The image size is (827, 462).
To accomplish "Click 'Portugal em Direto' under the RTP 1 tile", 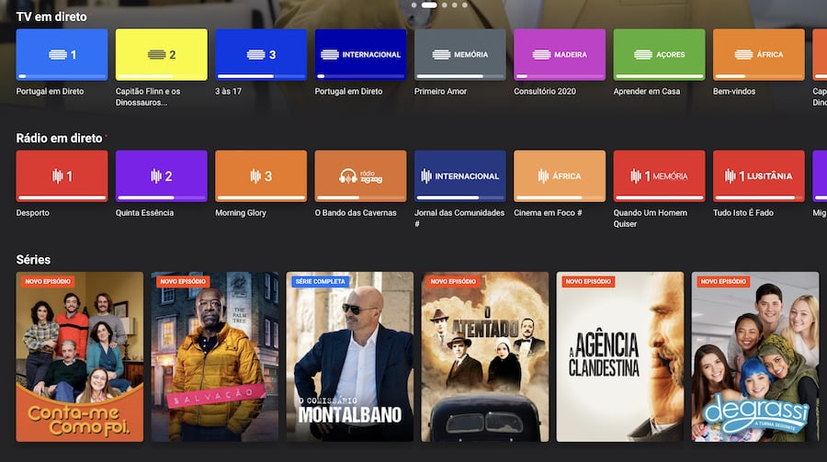I will point(51,91).
